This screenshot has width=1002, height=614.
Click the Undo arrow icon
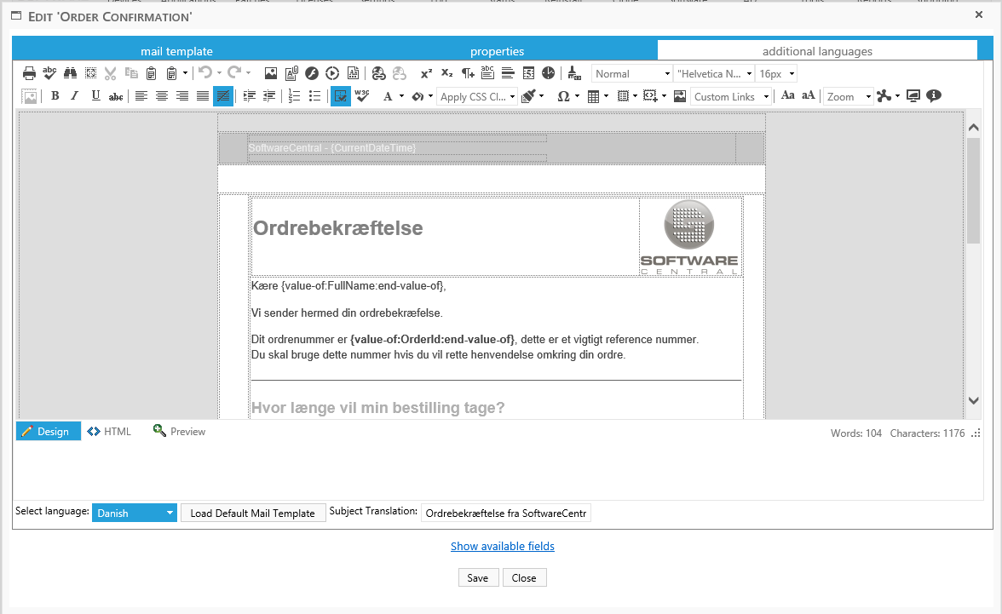pyautogui.click(x=205, y=74)
